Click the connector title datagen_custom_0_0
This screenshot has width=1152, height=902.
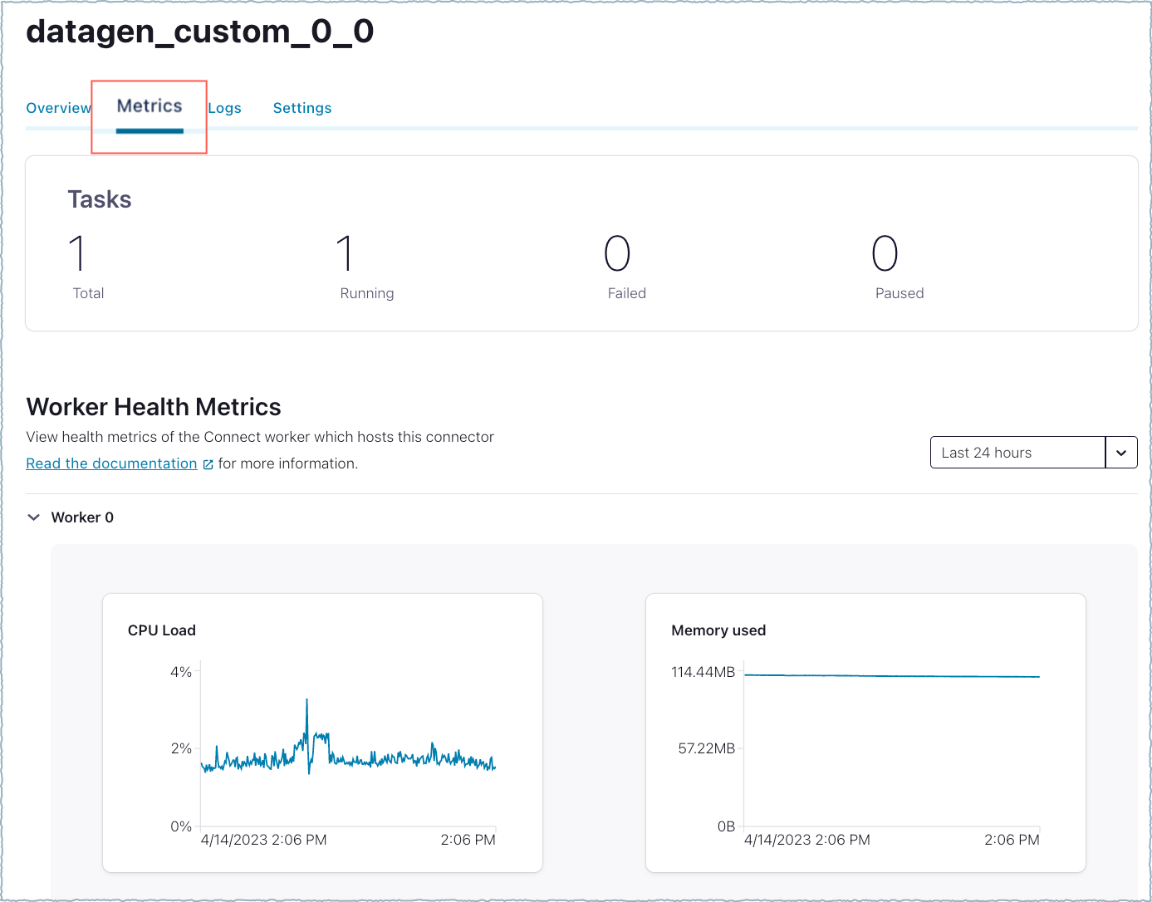[x=199, y=32]
